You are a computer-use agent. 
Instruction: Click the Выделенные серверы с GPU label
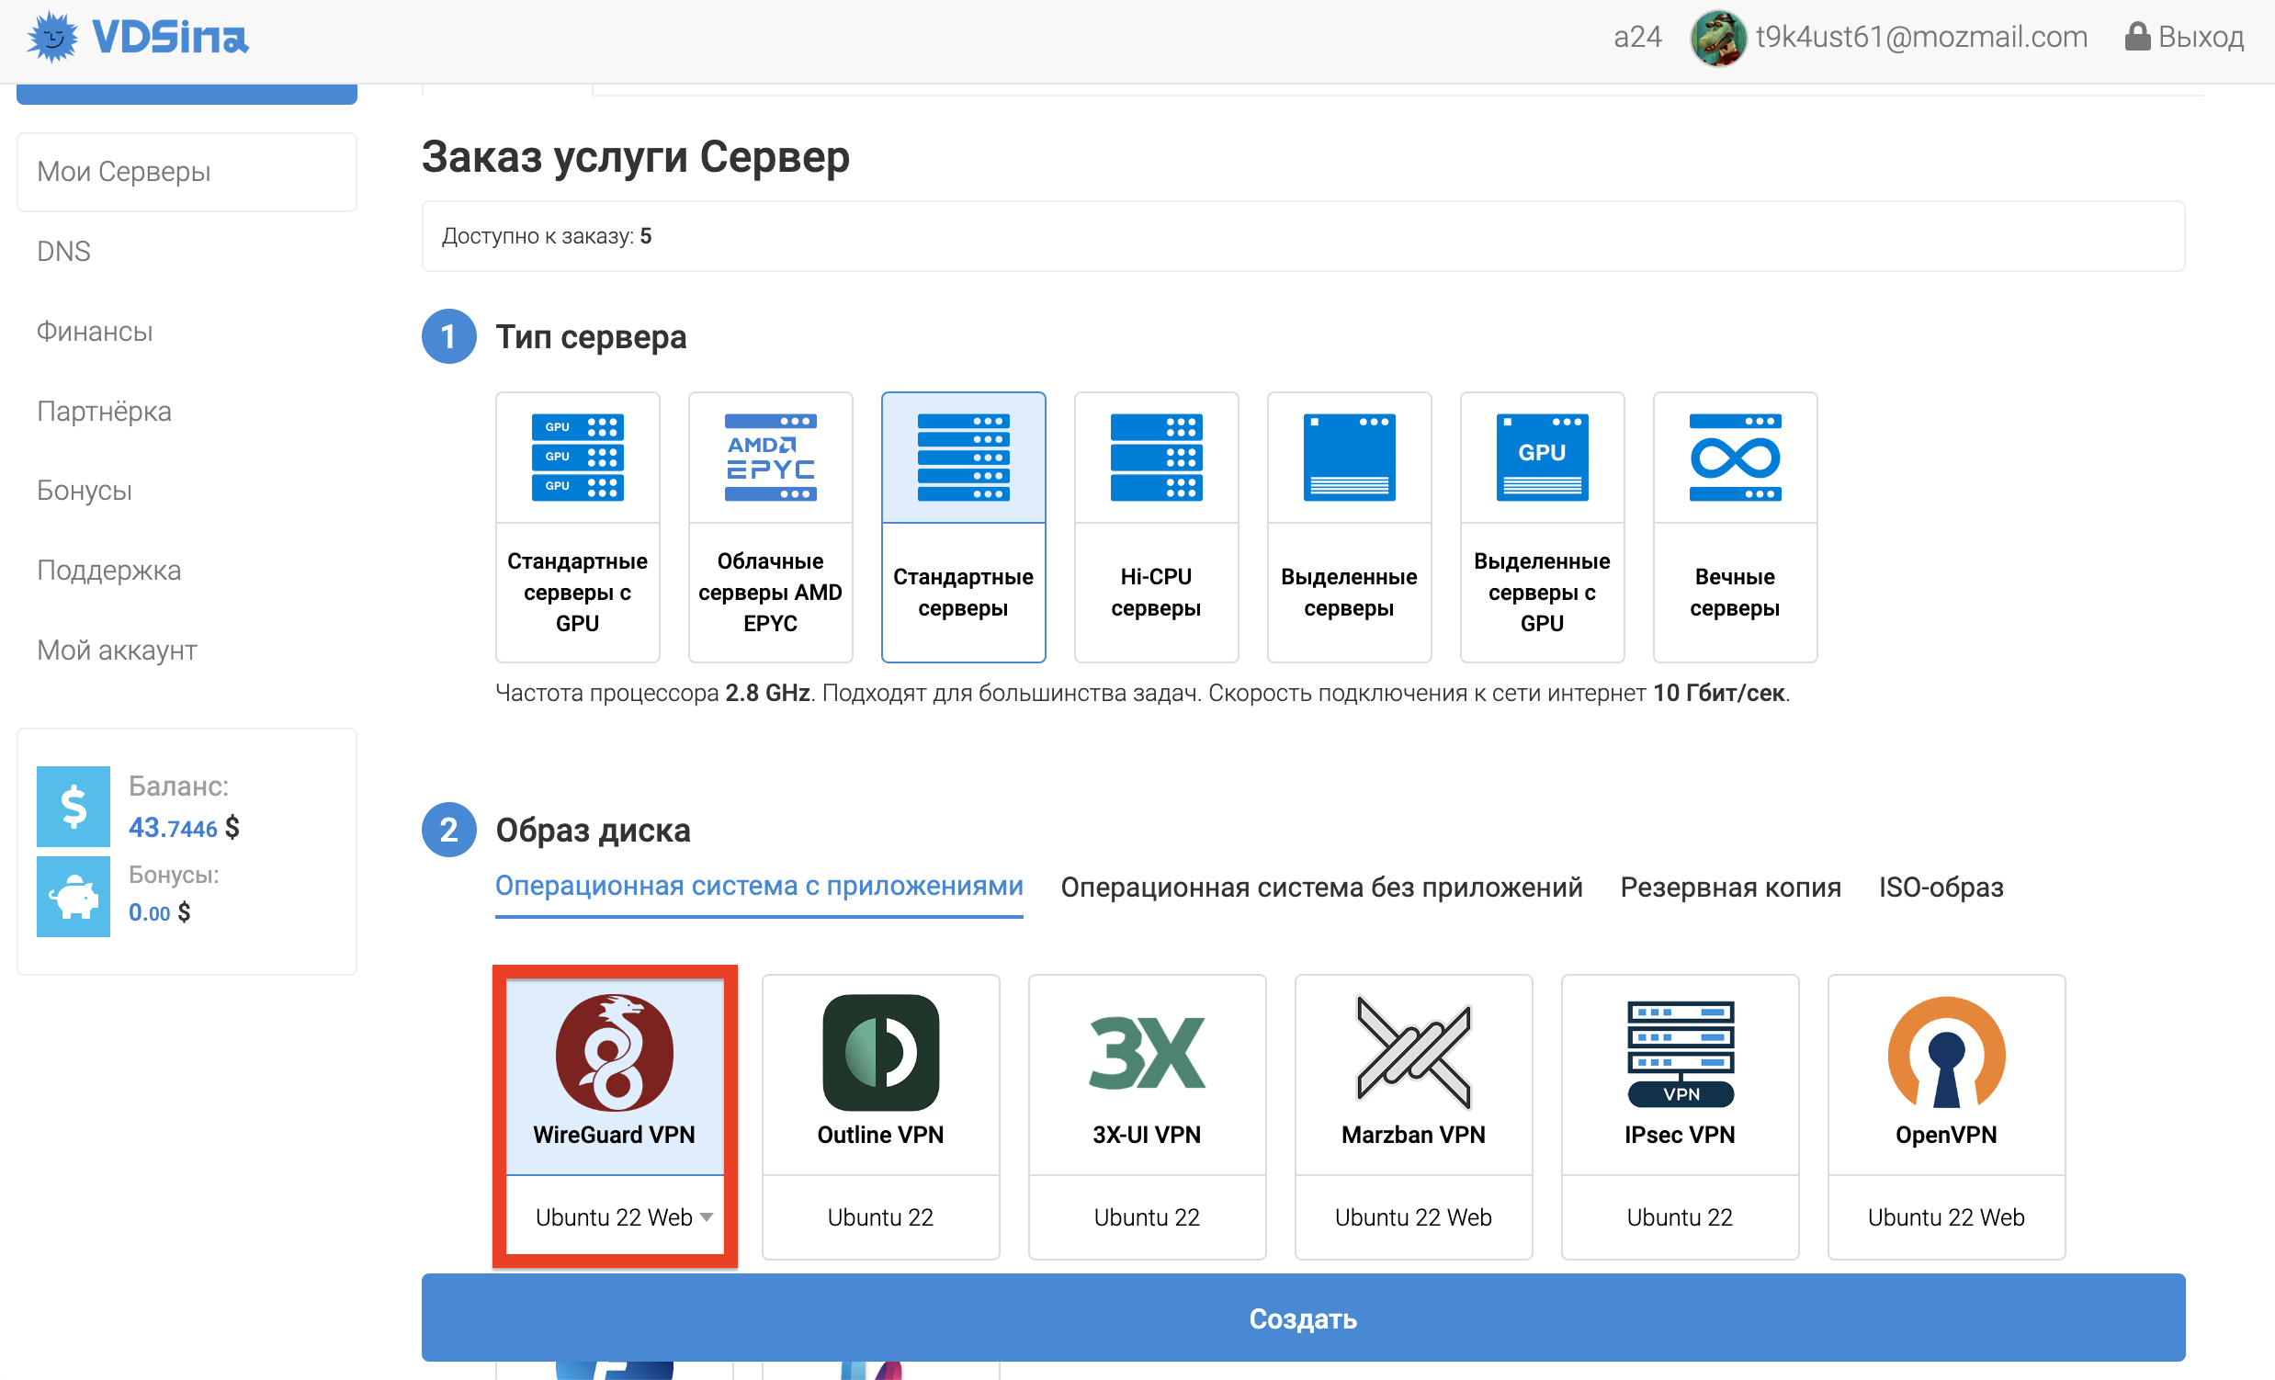[1542, 592]
